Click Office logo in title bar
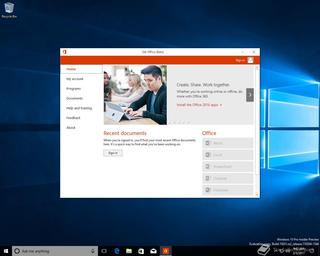This screenshot has height=256, width=320. click(x=64, y=52)
